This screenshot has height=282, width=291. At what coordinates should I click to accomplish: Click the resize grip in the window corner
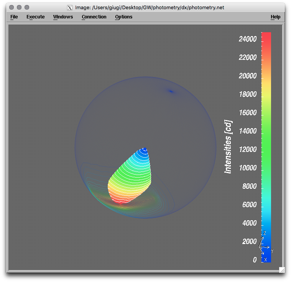point(282,270)
